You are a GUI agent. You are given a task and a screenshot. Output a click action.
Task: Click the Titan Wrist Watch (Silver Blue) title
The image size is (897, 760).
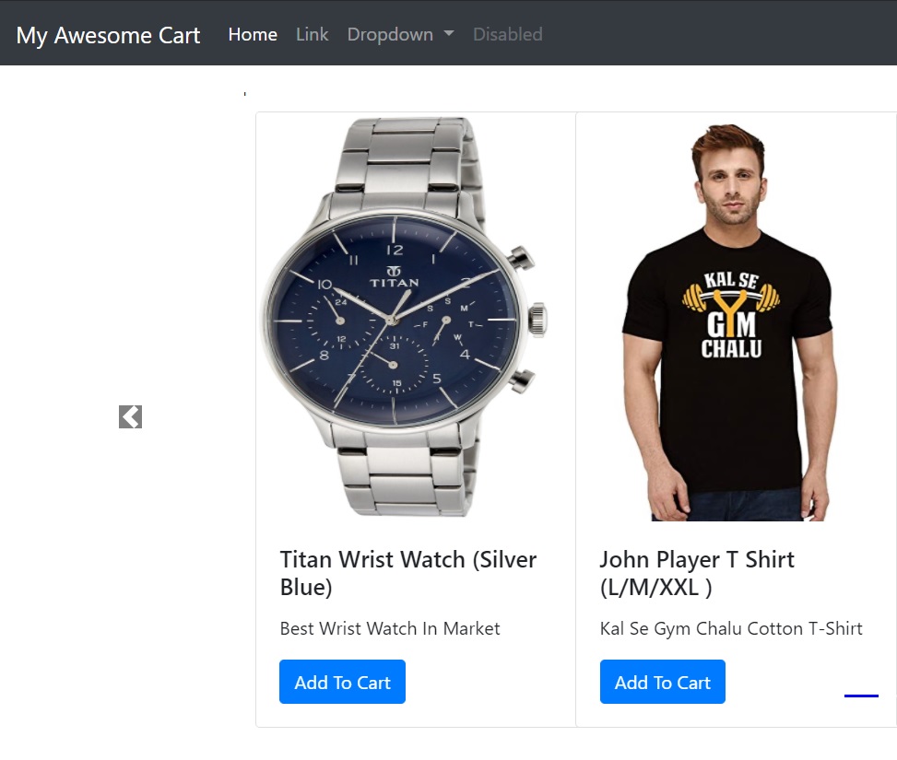coord(407,573)
